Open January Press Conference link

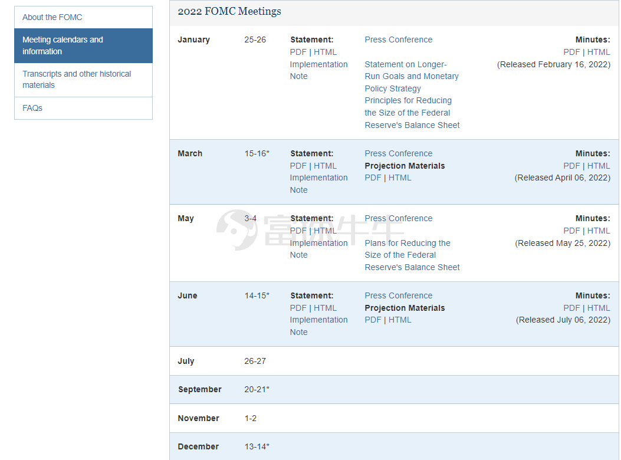(399, 40)
